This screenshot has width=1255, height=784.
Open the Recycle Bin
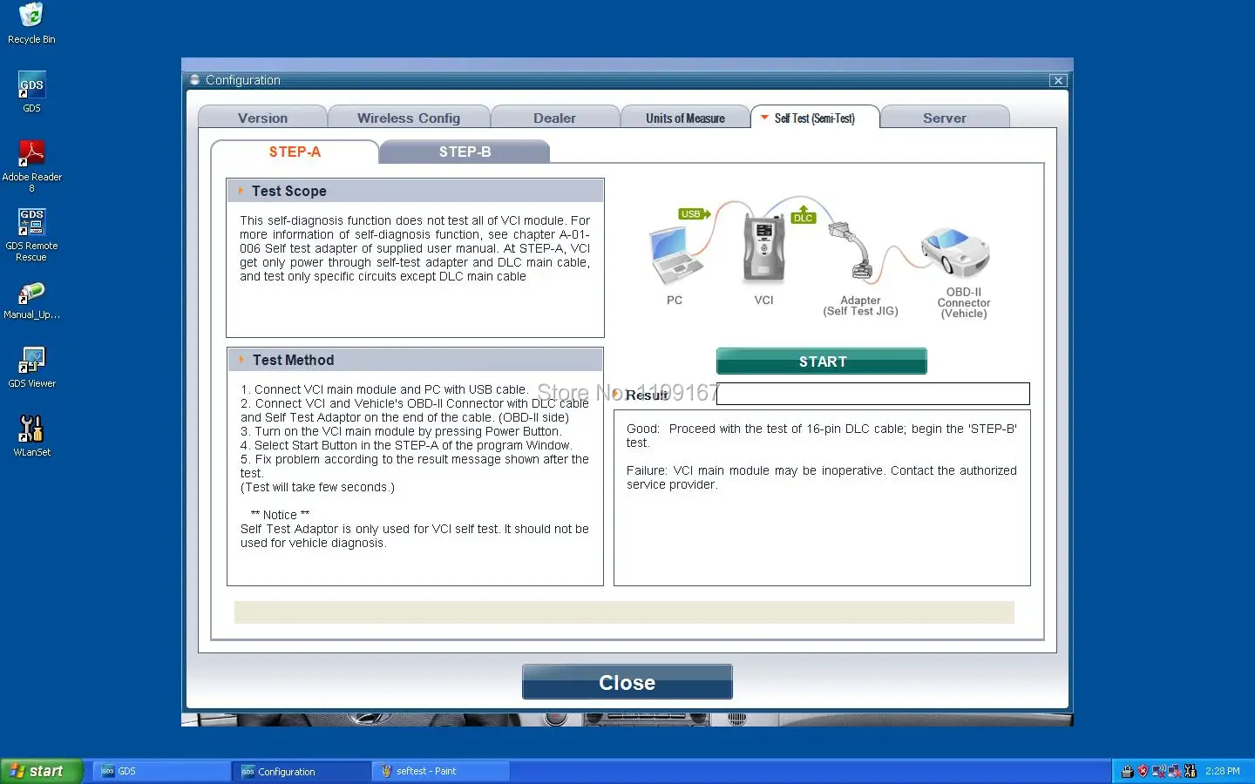click(31, 15)
